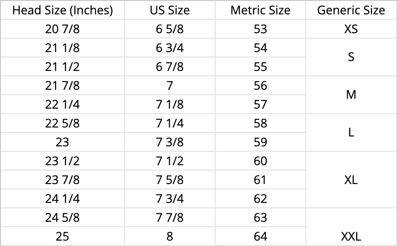This screenshot has height=246, width=397.
Task: Click the head size 24 5/8 cell
Action: pos(62,218)
